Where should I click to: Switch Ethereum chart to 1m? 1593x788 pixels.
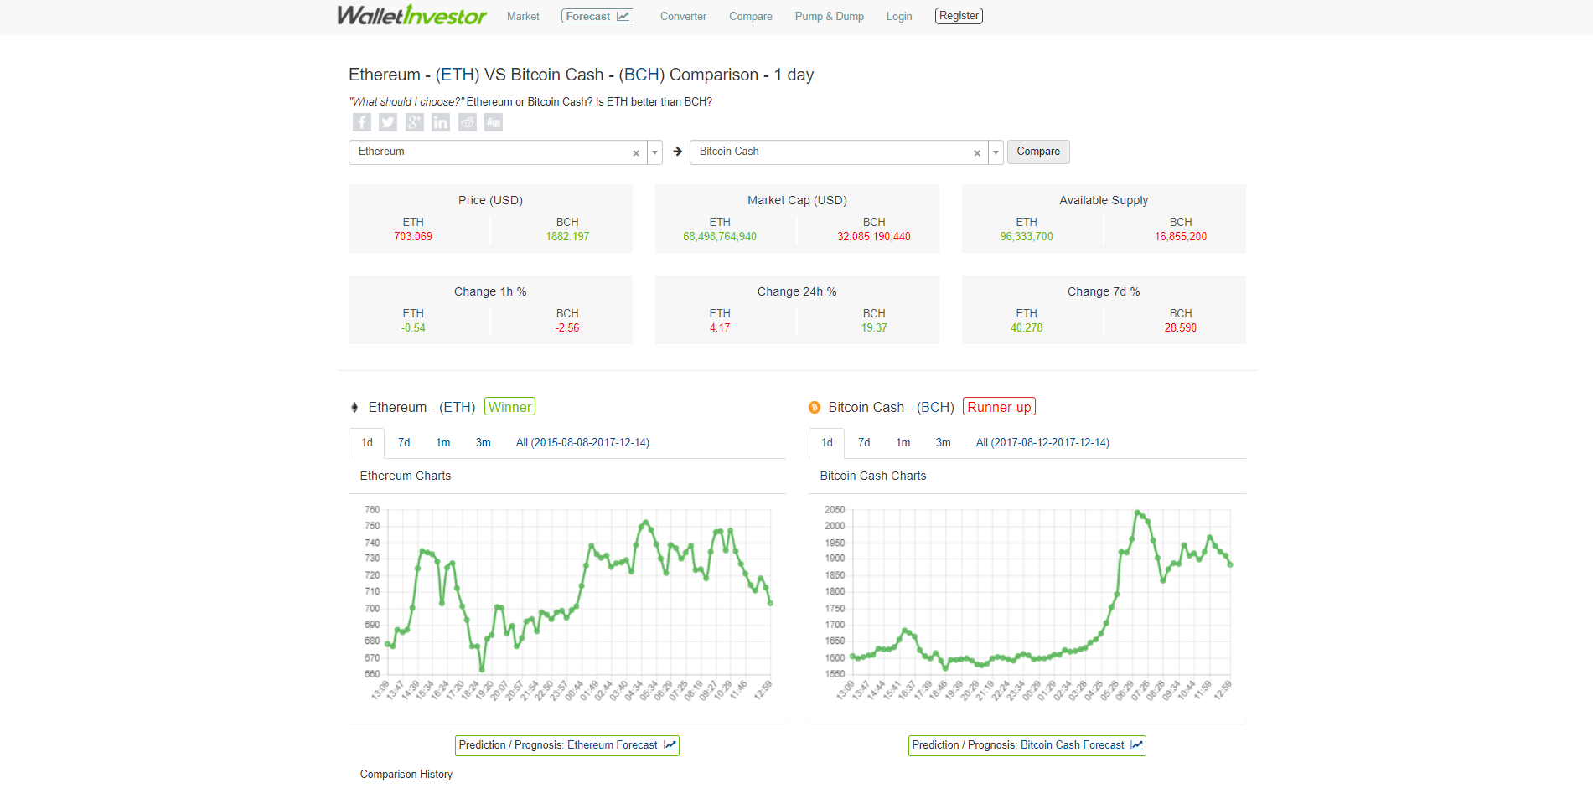click(x=443, y=443)
